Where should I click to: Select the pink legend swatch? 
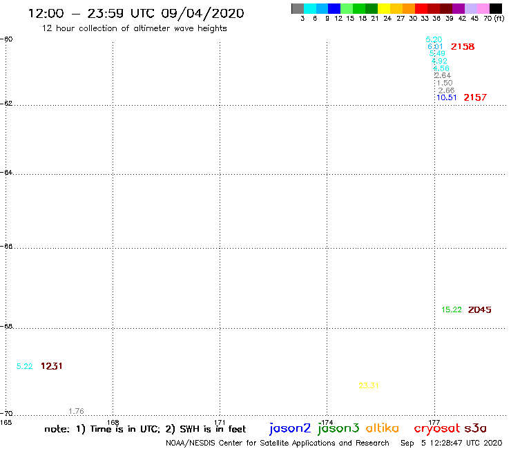point(483,8)
